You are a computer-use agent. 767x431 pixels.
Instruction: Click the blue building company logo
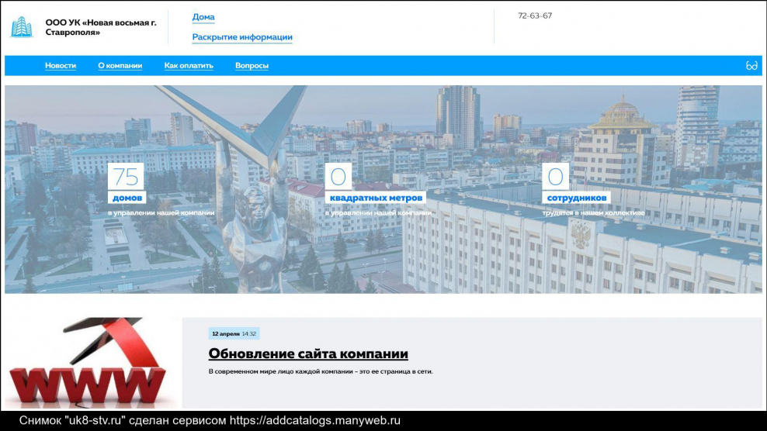tap(22, 27)
